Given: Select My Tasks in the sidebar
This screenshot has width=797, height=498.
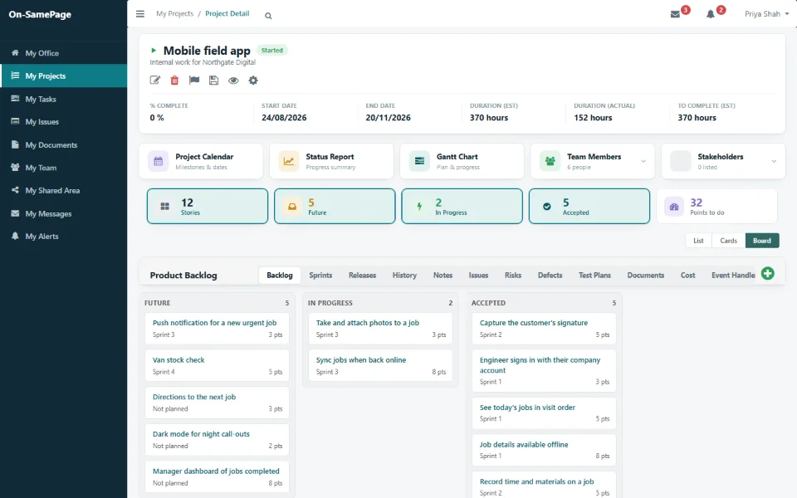Looking at the screenshot, I should click(x=64, y=99).
